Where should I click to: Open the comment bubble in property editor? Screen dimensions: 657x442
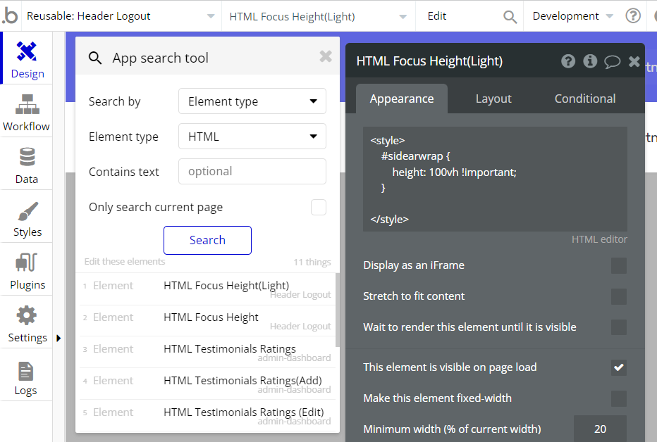tap(612, 61)
